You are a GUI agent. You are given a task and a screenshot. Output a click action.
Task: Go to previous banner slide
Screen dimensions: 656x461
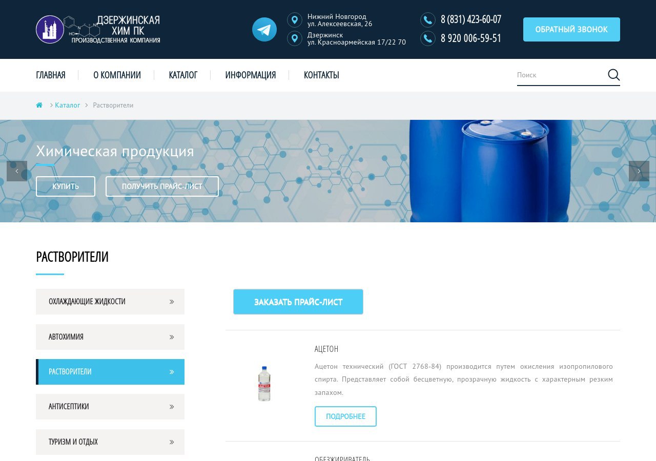(17, 171)
